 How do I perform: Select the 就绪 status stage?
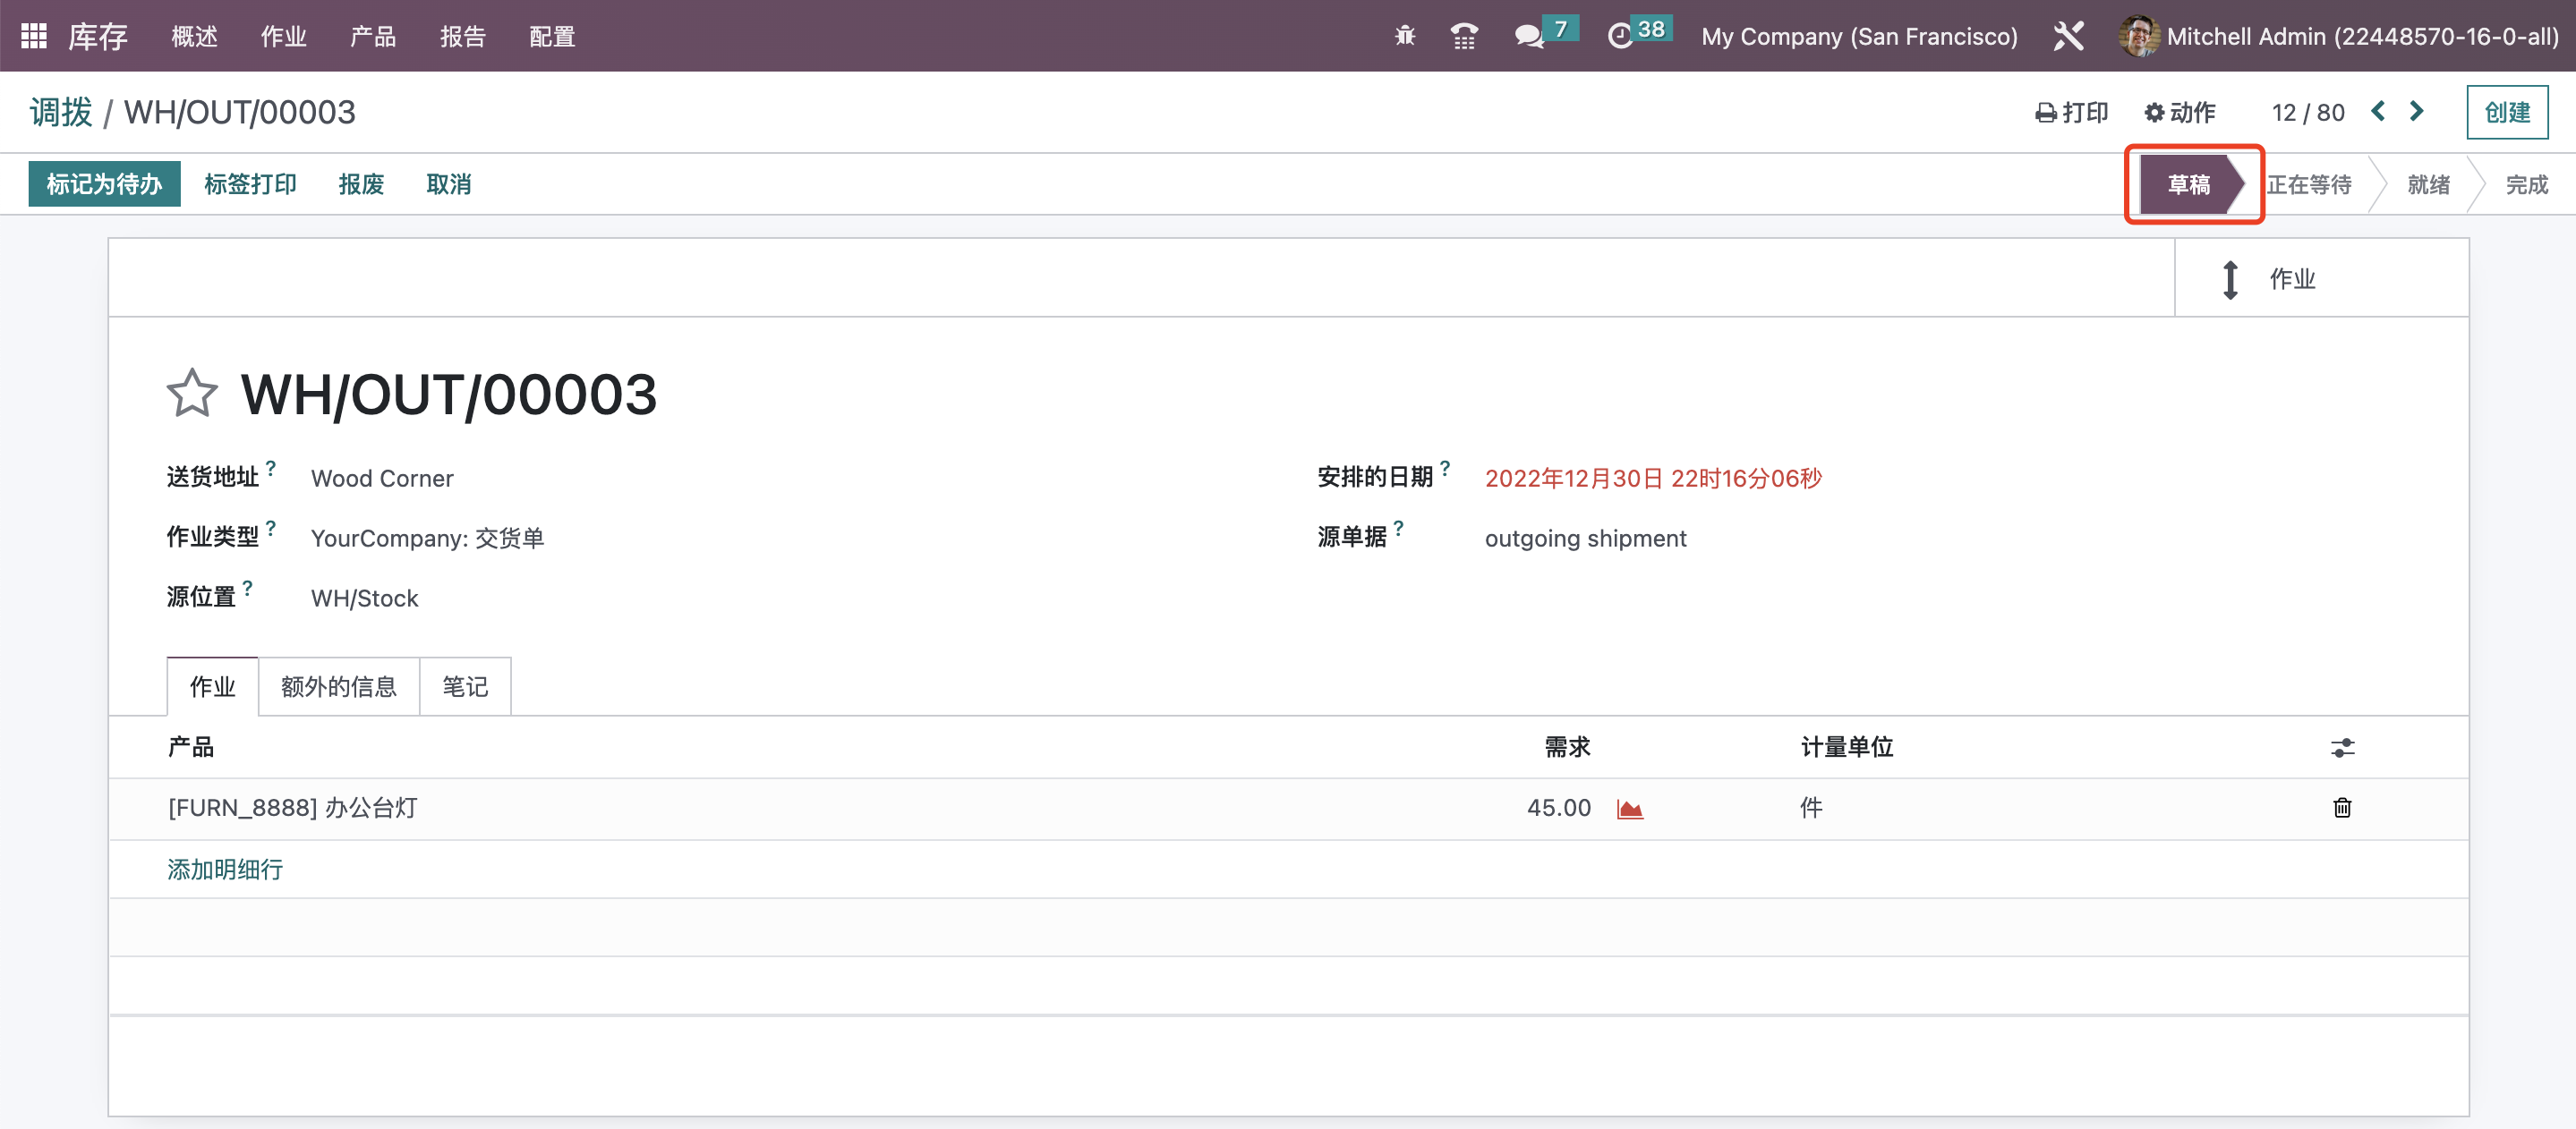2428,183
